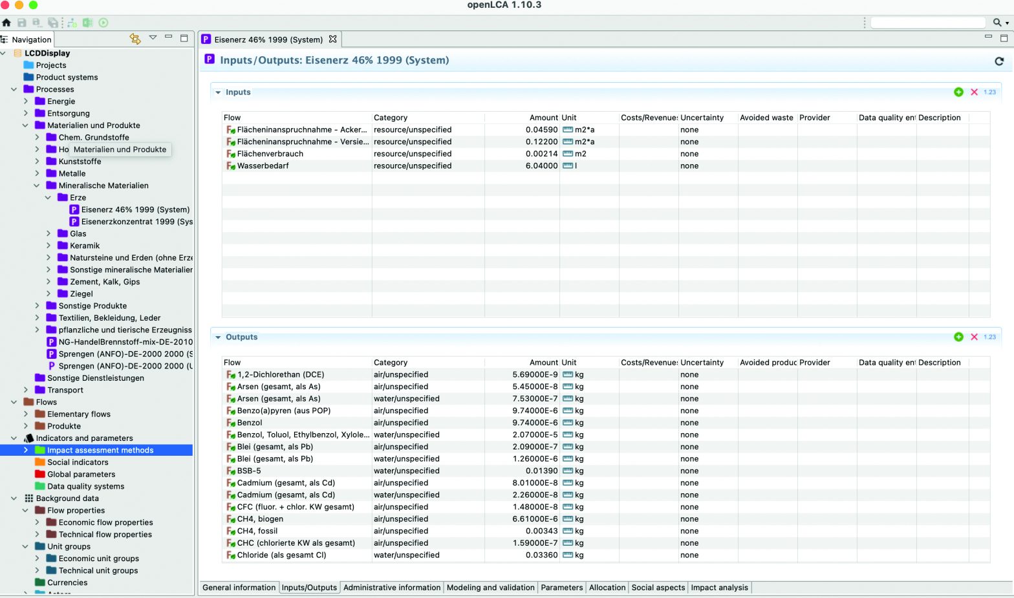Viewport: 1014px width, 598px height.
Task: Open the Home welcome page
Action: (x=6, y=23)
